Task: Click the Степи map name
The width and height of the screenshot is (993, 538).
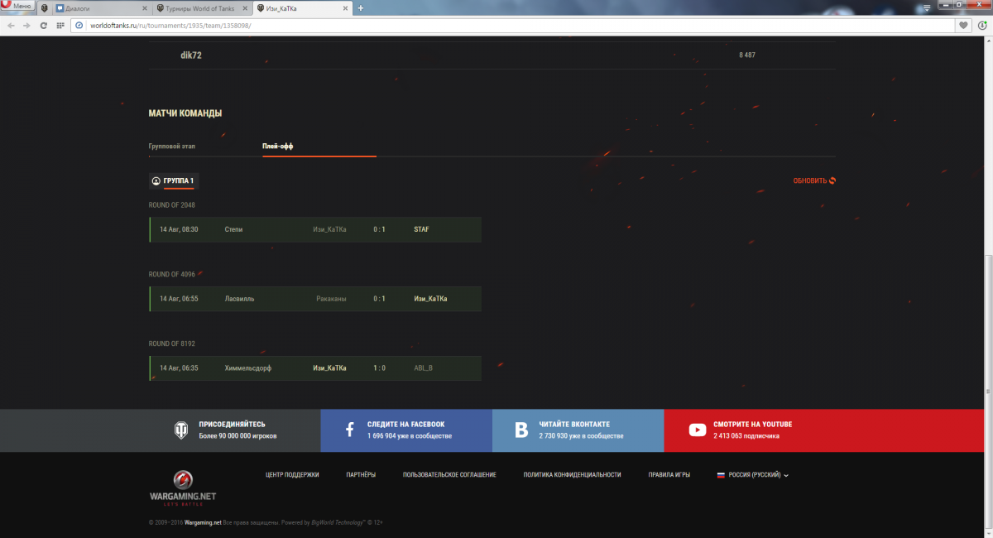Action: (x=233, y=229)
